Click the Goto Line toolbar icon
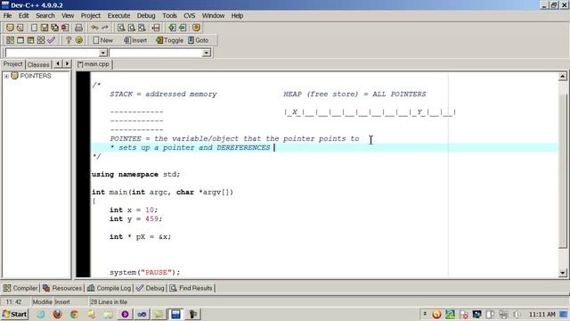The image size is (570, 321). (156, 28)
